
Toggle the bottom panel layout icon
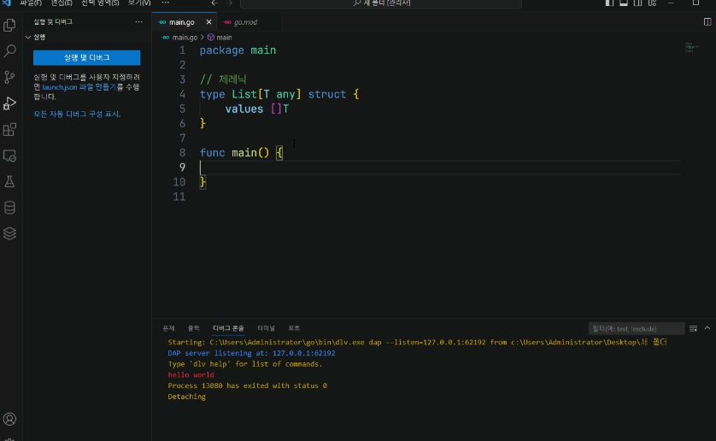click(624, 3)
